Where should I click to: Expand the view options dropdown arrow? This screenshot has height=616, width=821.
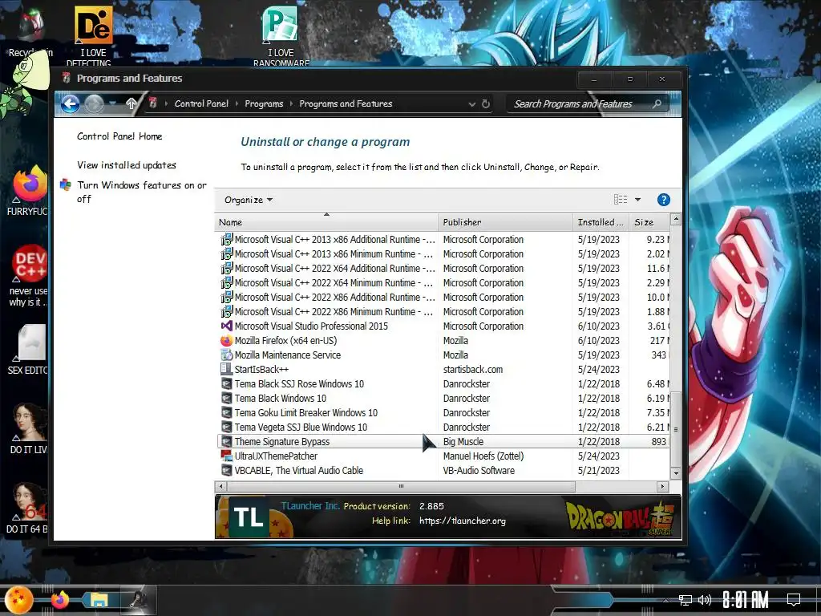(637, 200)
